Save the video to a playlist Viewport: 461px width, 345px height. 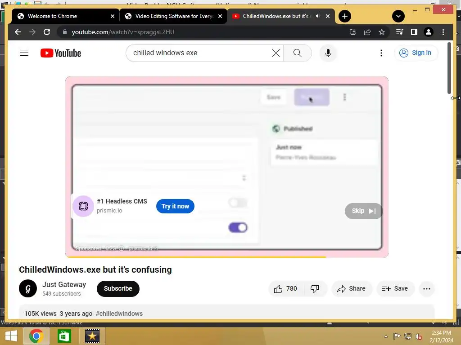pyautogui.click(x=395, y=289)
